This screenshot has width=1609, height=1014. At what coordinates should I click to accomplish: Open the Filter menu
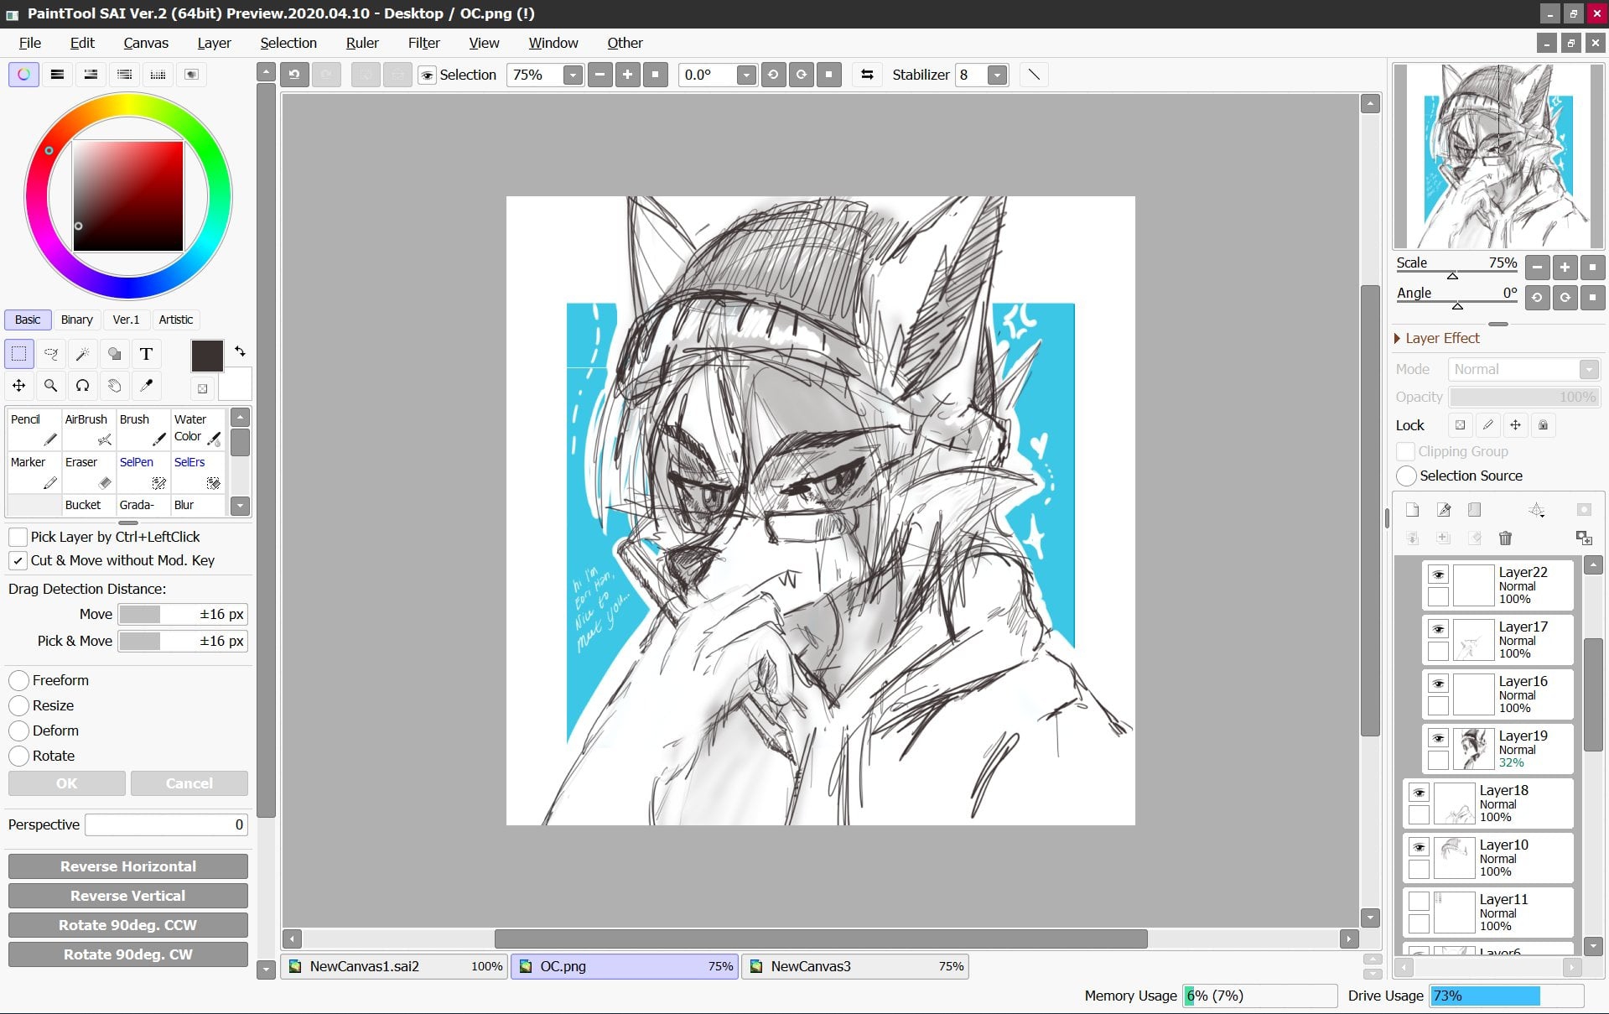423,43
